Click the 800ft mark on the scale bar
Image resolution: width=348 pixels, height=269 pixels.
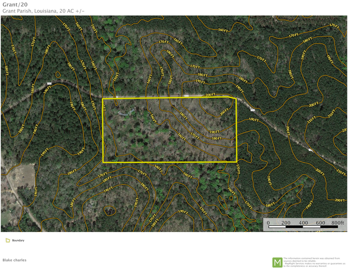(x=337, y=223)
